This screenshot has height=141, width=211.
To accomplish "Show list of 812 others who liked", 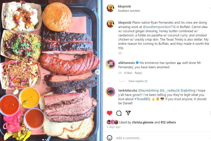I will click(168, 122).
